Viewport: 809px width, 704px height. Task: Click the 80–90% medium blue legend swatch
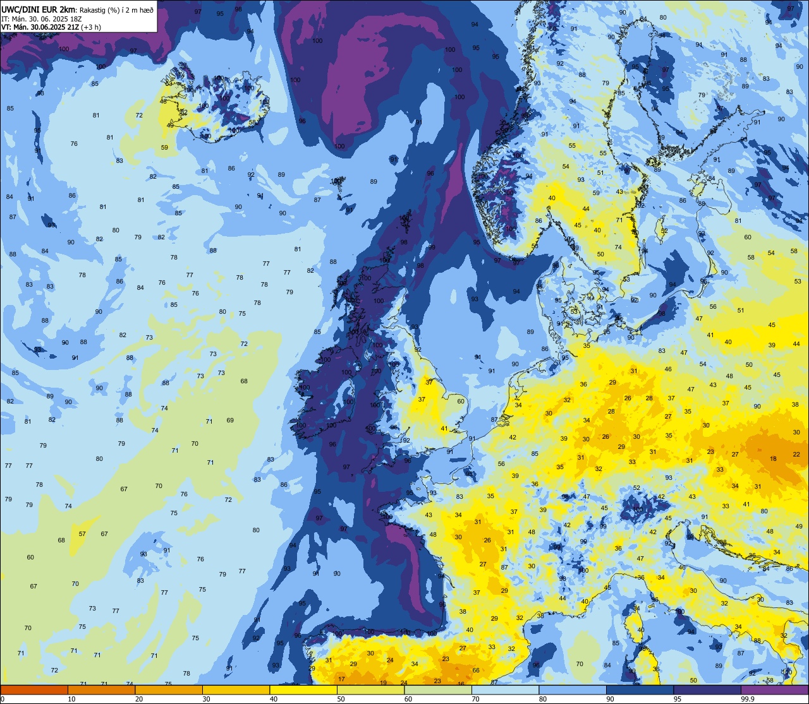(573, 690)
